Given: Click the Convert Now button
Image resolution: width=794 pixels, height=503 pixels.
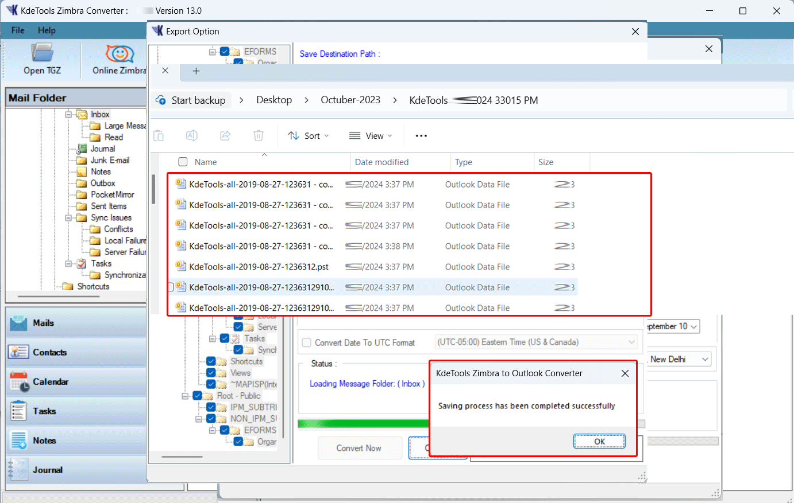Looking at the screenshot, I should tap(360, 447).
